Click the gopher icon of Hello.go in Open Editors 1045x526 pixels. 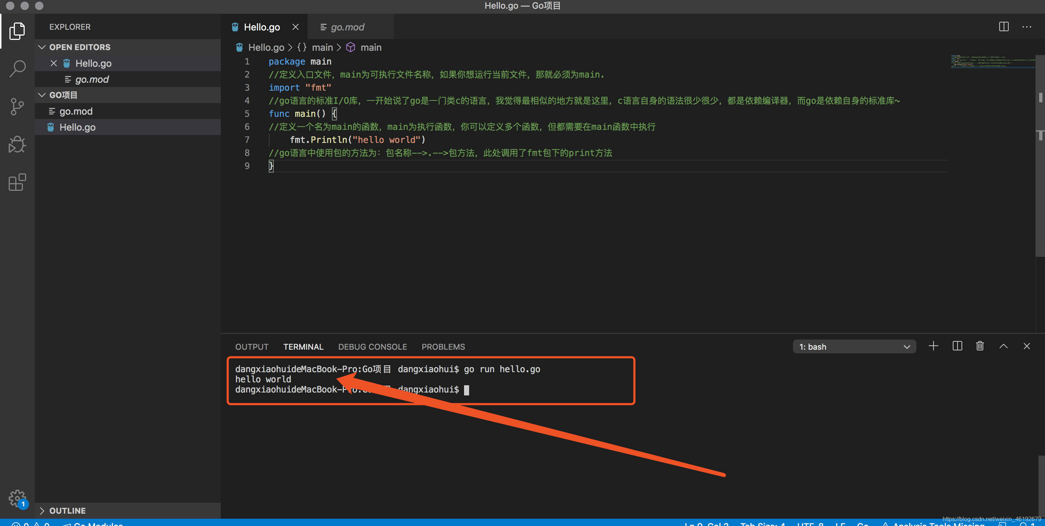(x=67, y=63)
